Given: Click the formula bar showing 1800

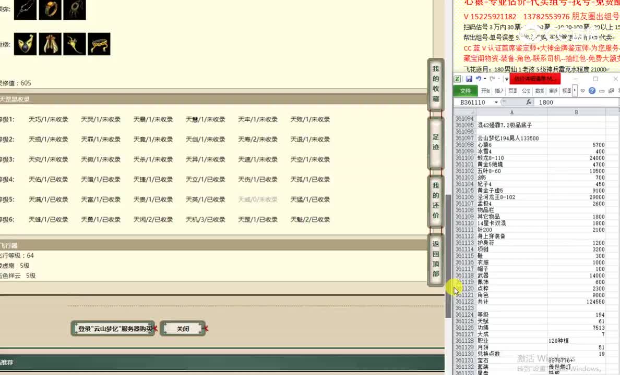Looking at the screenshot, I should [x=577, y=102].
